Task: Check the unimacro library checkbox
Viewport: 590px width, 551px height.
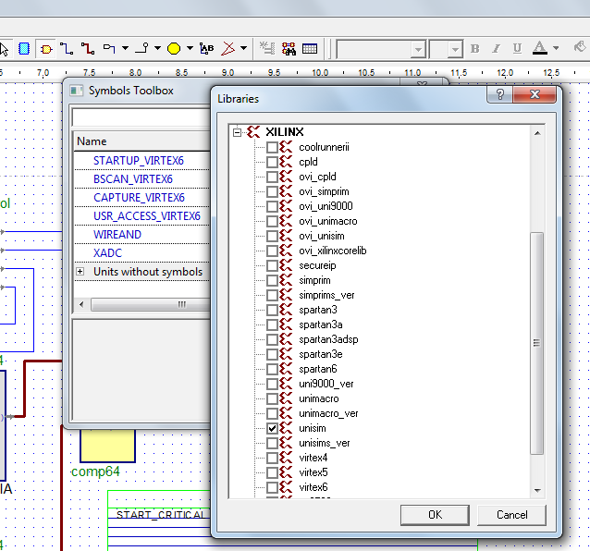Action: (272, 398)
